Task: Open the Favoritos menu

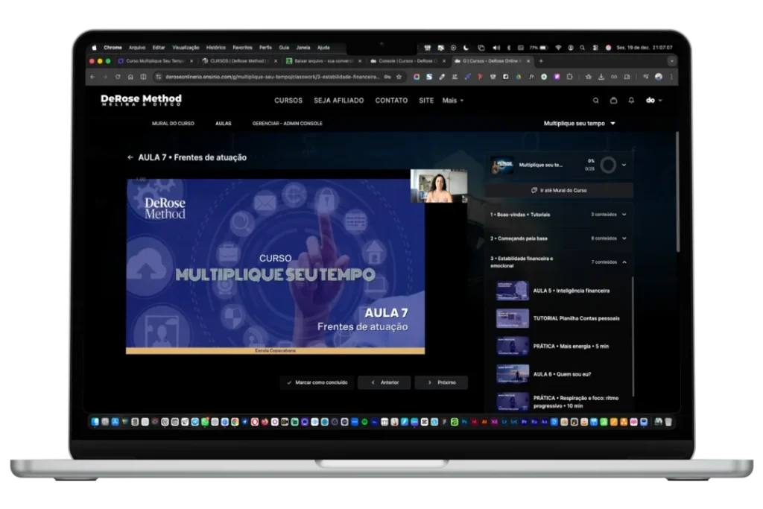Action: (x=242, y=48)
